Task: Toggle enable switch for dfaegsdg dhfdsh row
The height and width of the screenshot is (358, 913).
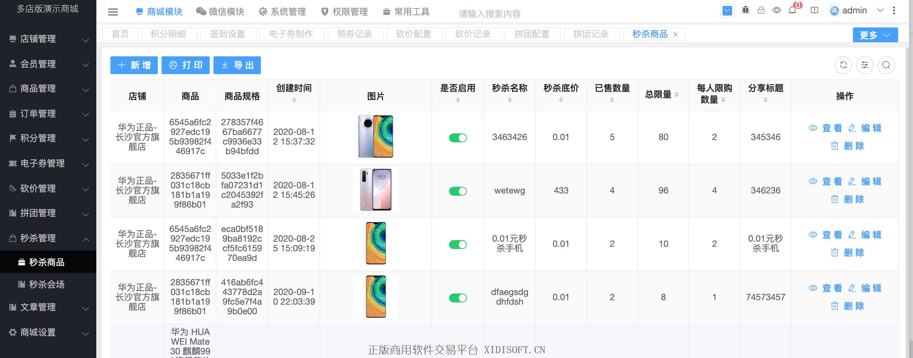Action: (x=458, y=298)
